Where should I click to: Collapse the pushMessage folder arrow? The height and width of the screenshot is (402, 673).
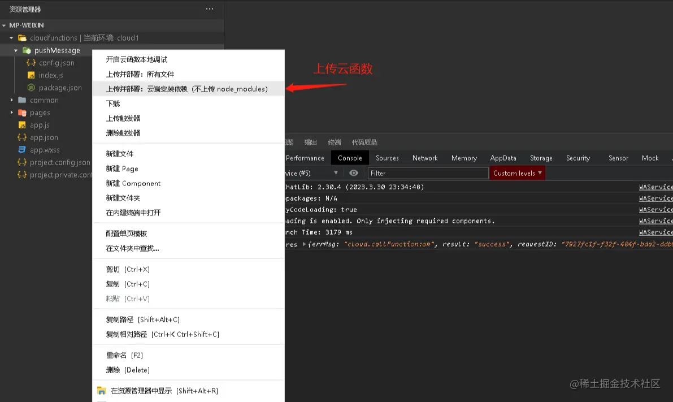16,50
